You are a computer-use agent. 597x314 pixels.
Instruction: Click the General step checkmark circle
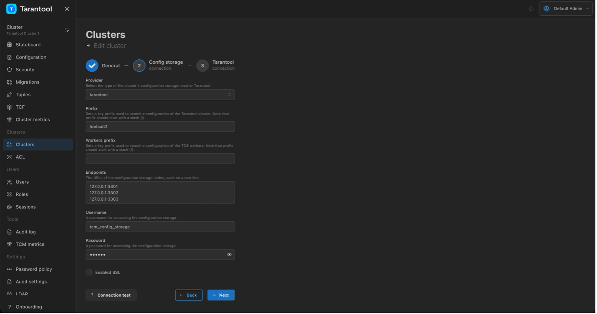(92, 66)
